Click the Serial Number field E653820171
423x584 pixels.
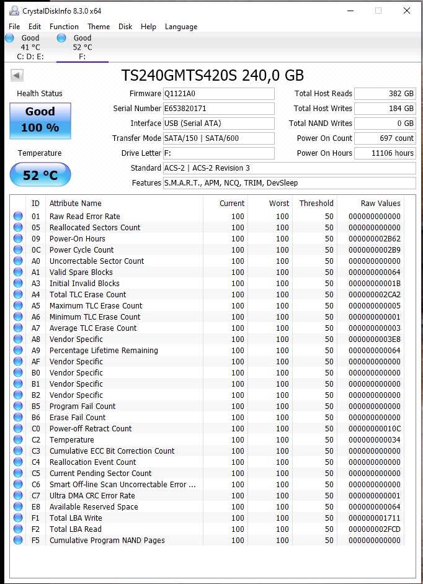[x=219, y=109]
